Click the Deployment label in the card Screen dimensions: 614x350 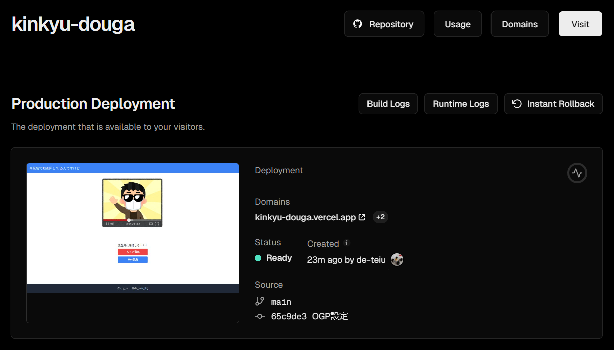pyautogui.click(x=279, y=170)
